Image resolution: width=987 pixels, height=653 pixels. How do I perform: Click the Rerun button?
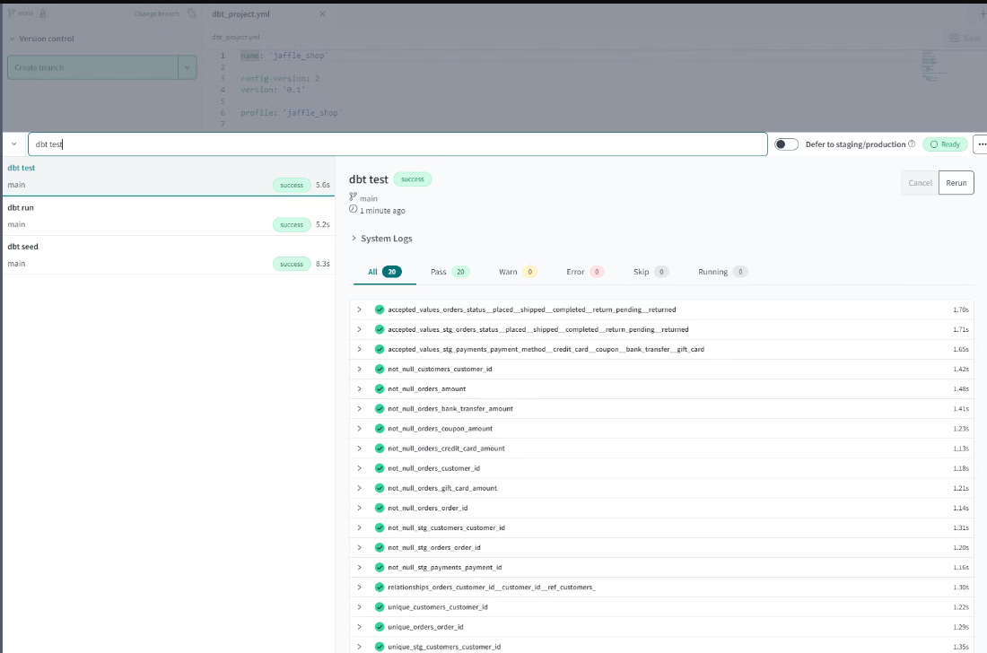(x=956, y=183)
